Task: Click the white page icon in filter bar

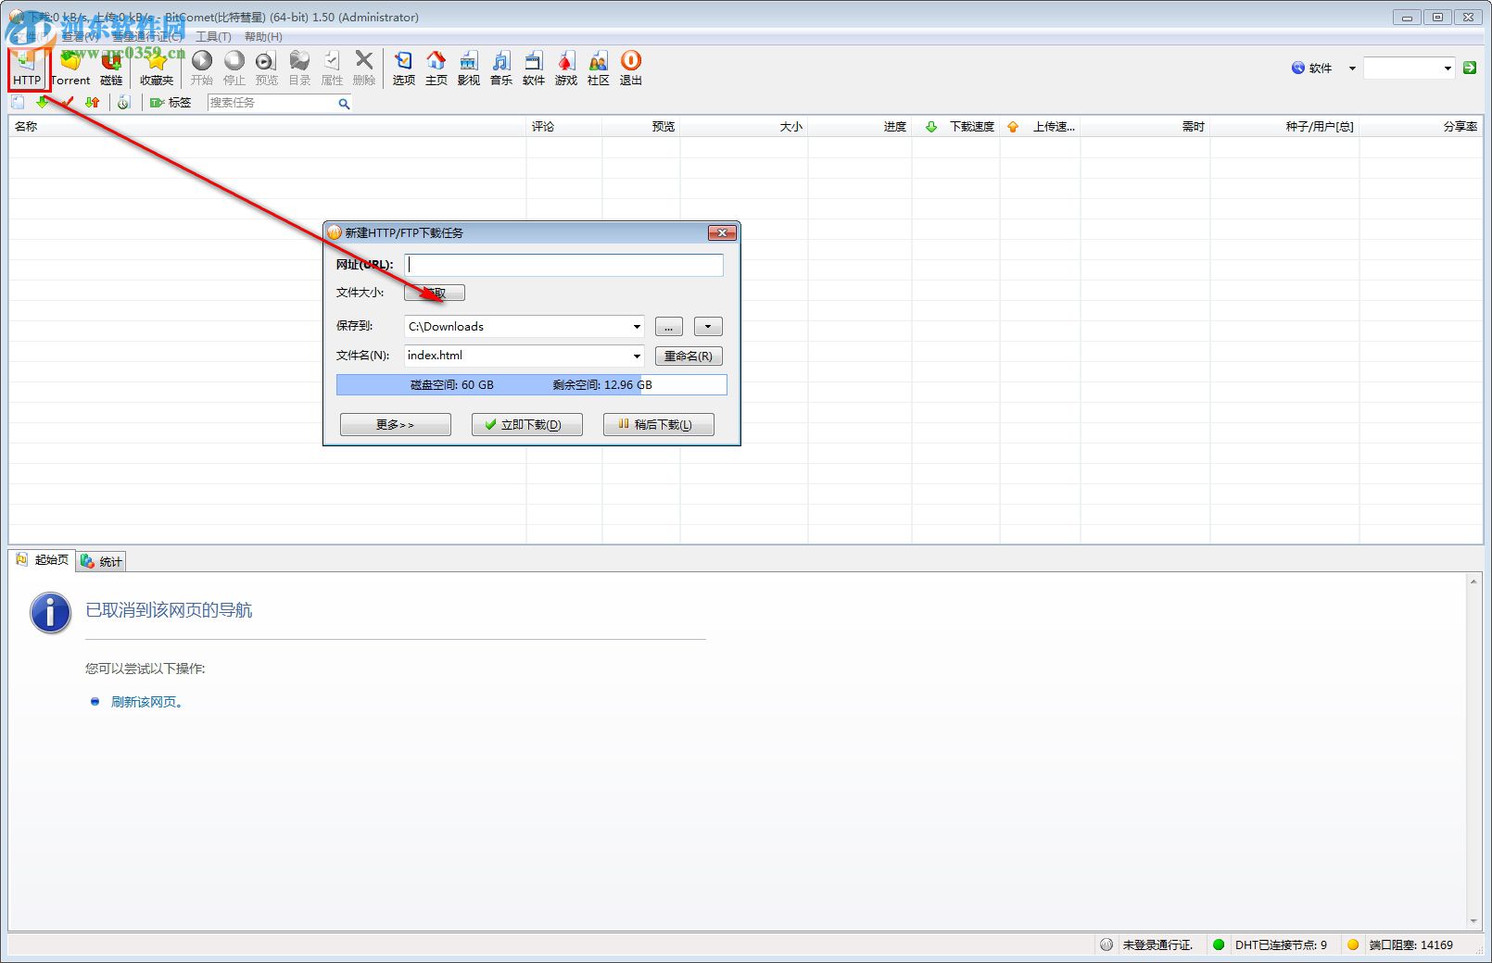Action: click(x=18, y=103)
